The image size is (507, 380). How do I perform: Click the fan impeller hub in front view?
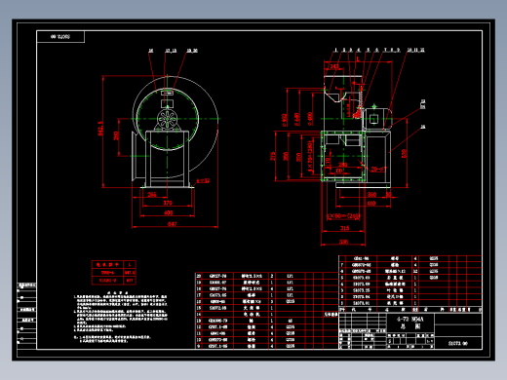(167, 119)
